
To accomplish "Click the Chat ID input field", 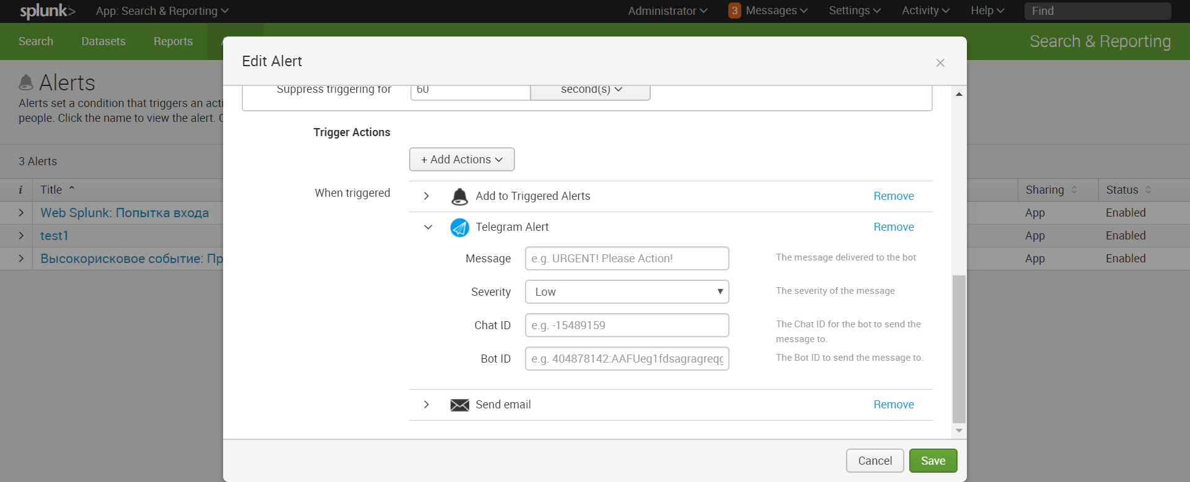I will pos(627,325).
